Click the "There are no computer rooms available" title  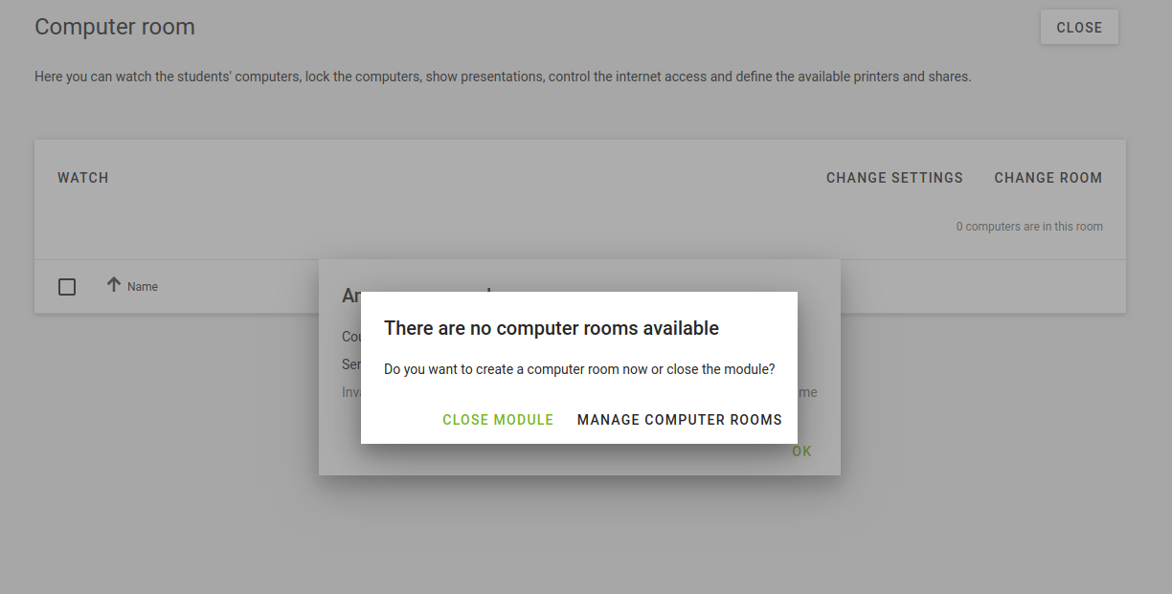click(551, 328)
